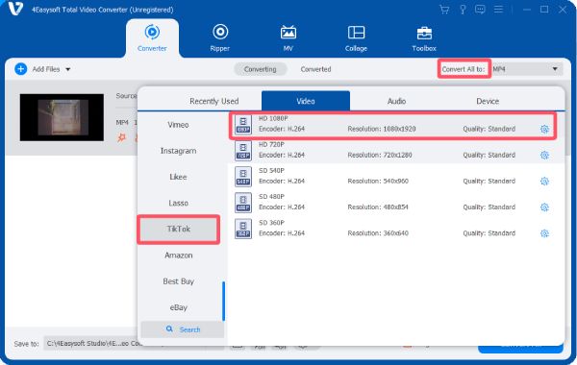Open the hamburger menu icon
The width and height of the screenshot is (577, 365).
point(498,10)
